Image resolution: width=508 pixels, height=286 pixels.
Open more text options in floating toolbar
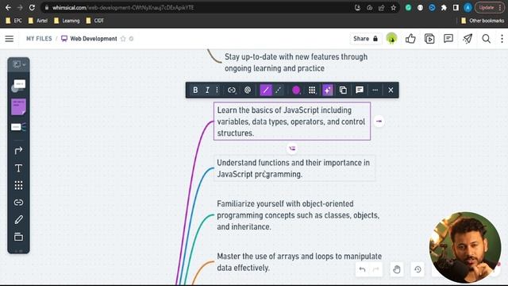pos(217,90)
